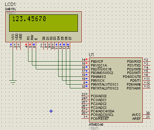This screenshot has width=154, height=130.
Task: Click the ATMEGA8 part value label
Action: [x=96, y=125]
